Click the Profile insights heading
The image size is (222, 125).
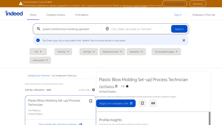coord(110,120)
